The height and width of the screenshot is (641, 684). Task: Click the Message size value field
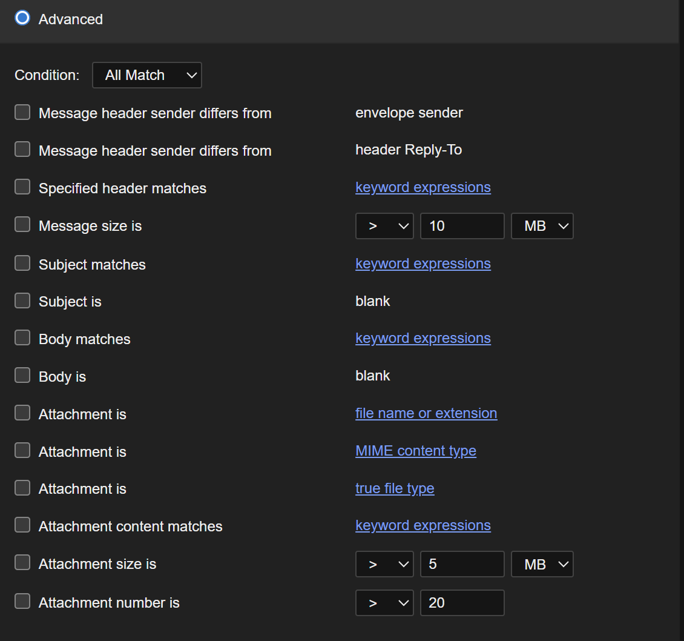(462, 226)
